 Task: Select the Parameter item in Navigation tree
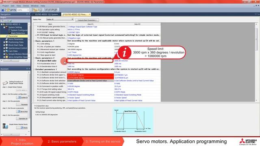[x=13, y=36]
